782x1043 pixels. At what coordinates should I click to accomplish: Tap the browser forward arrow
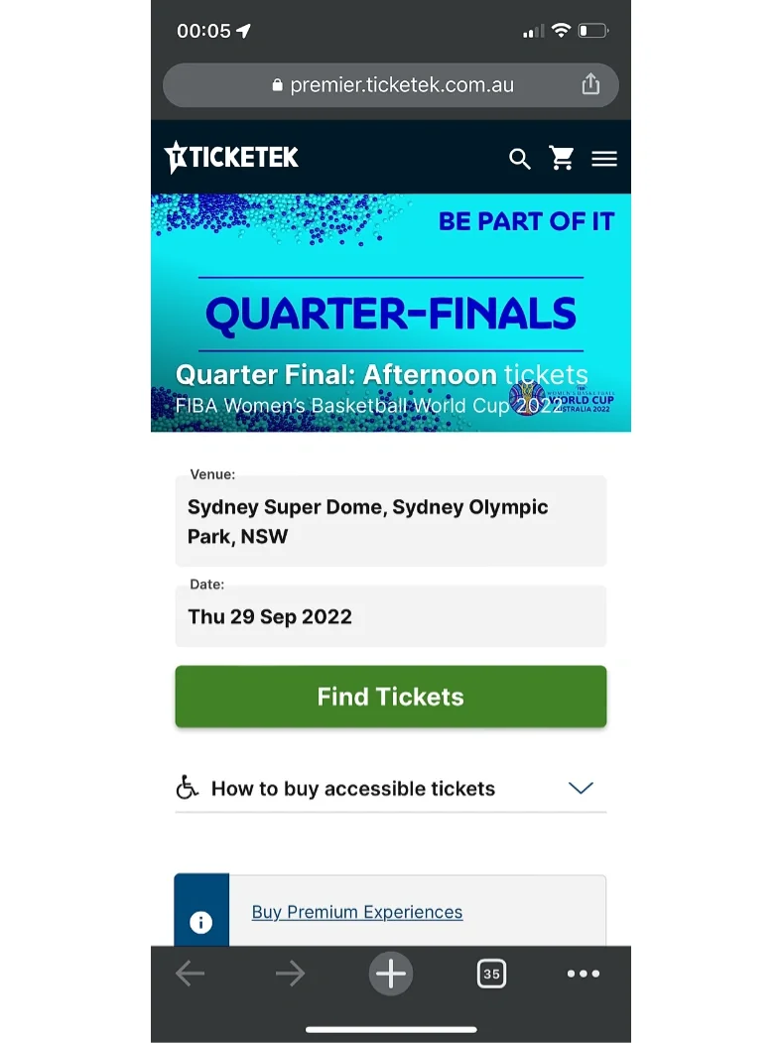click(x=290, y=974)
